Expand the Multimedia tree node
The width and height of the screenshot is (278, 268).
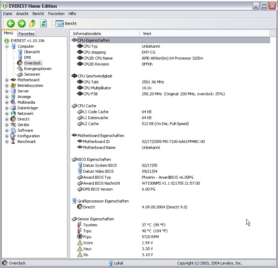(7, 102)
